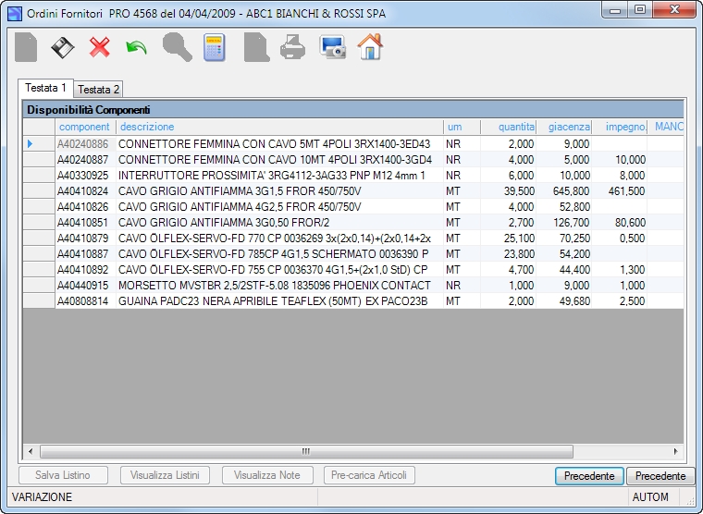Click the horizontal scrollbar thumb
The image size is (703, 514).
306,451
